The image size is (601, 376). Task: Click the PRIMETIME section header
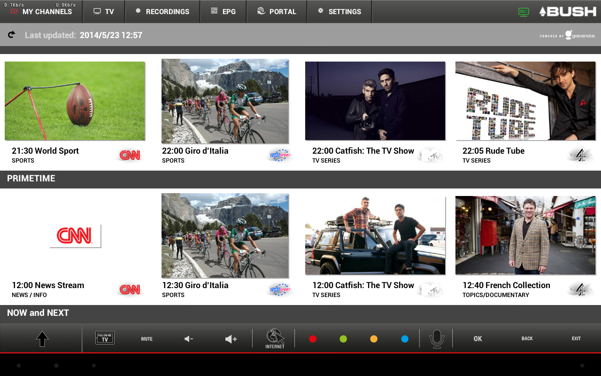(x=31, y=179)
